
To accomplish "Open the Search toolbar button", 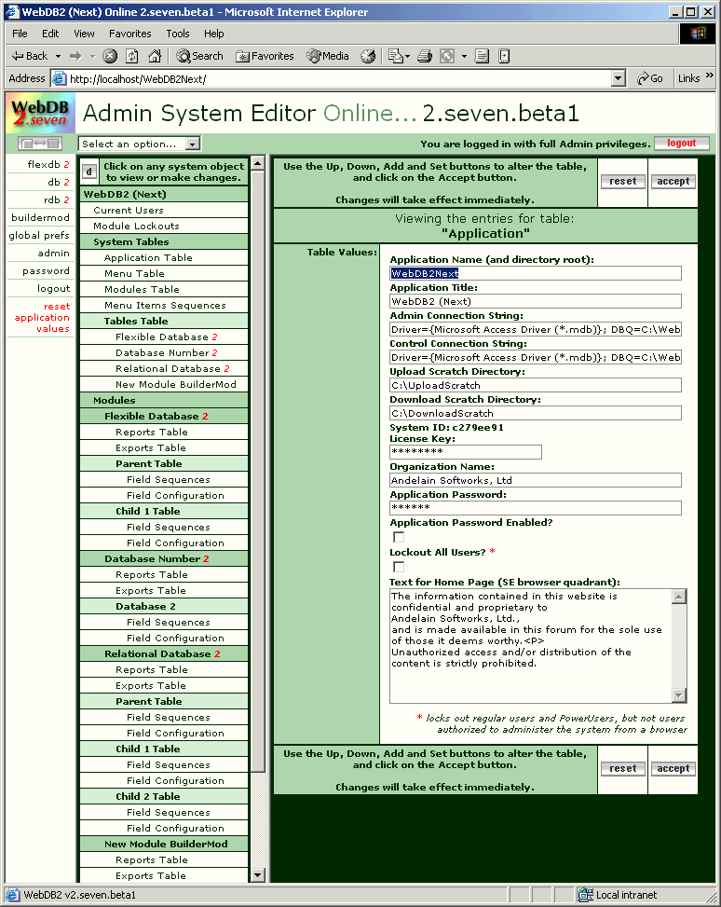I will [200, 56].
